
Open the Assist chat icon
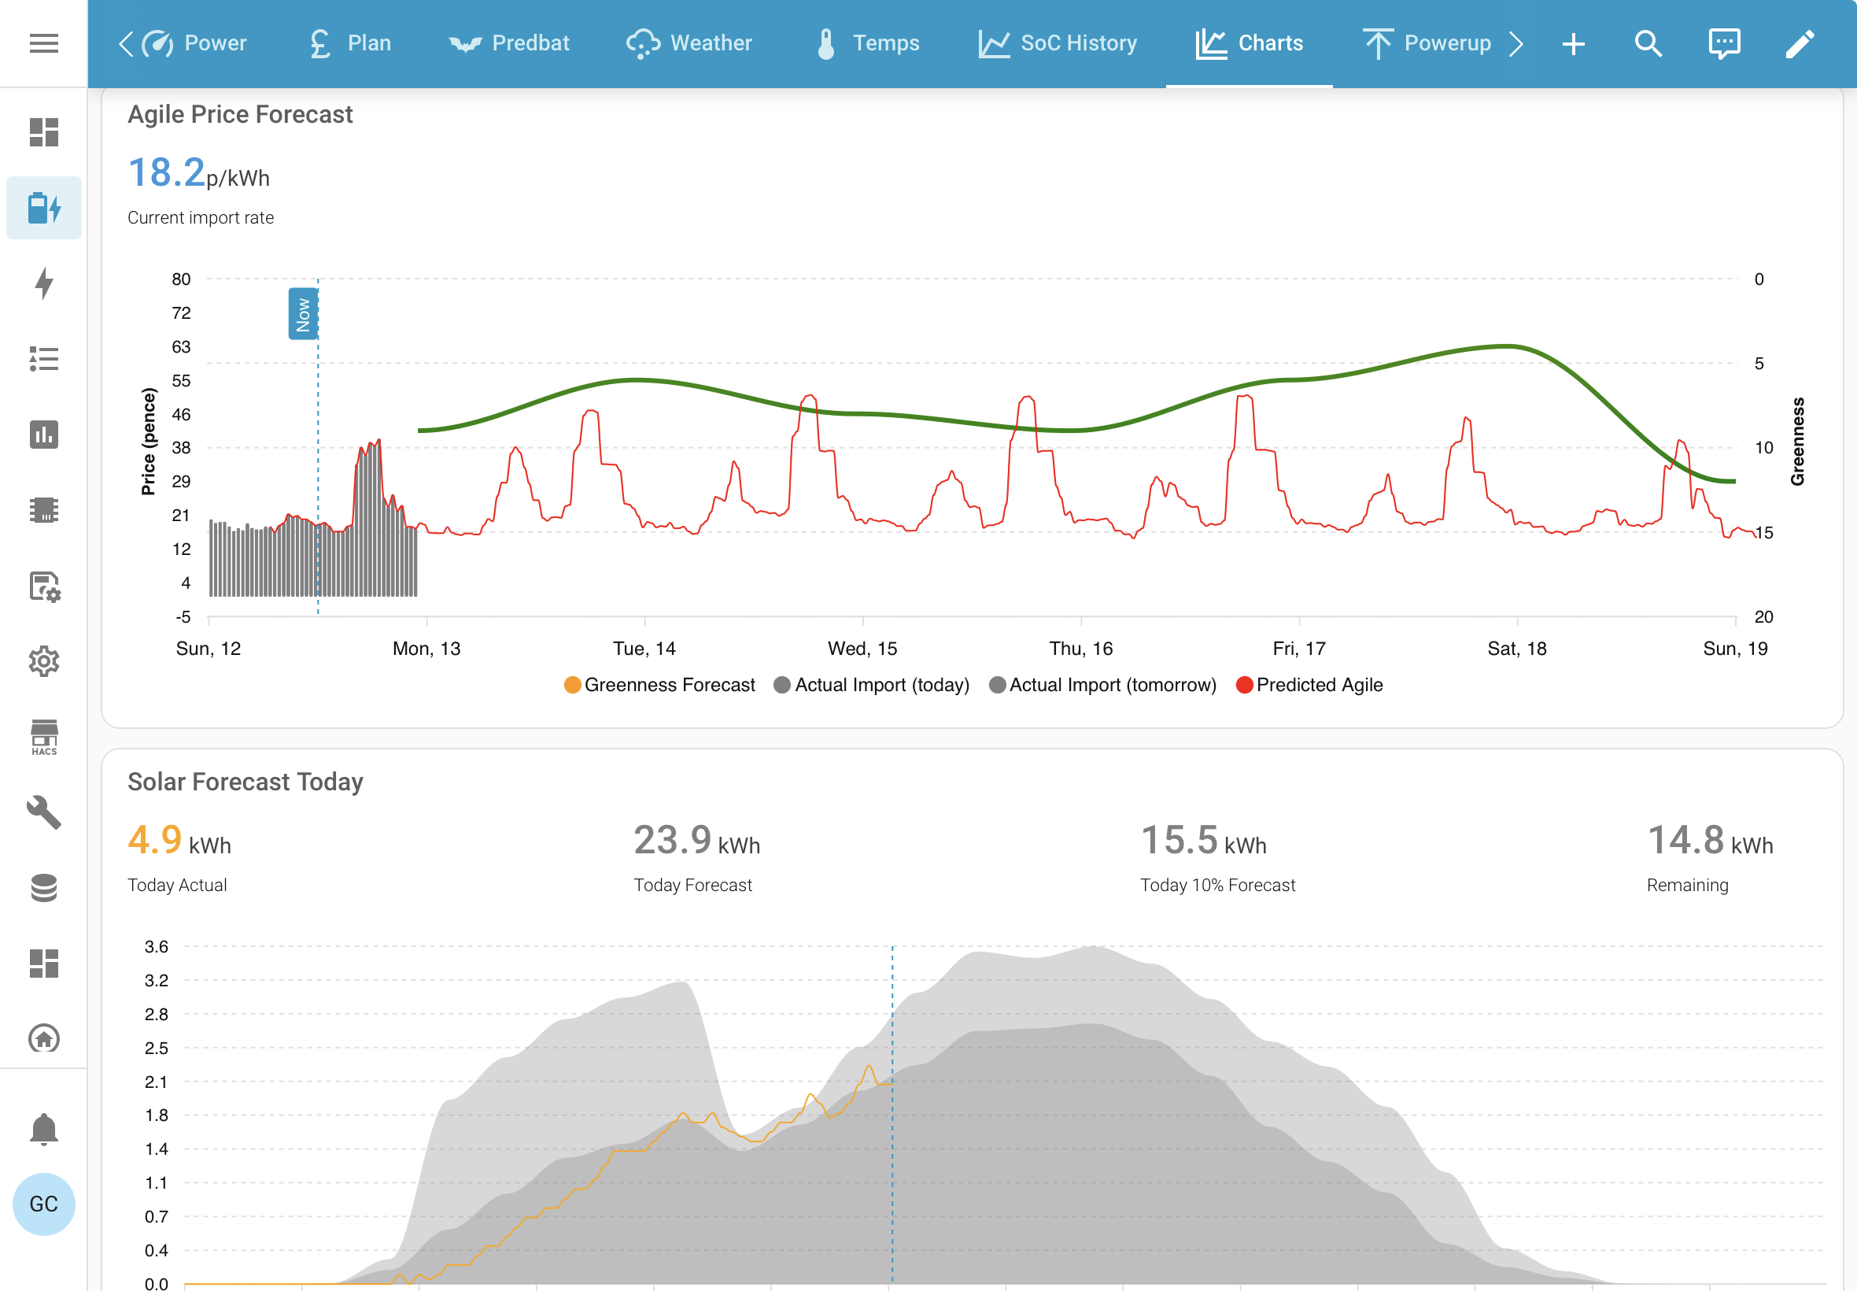point(1723,43)
